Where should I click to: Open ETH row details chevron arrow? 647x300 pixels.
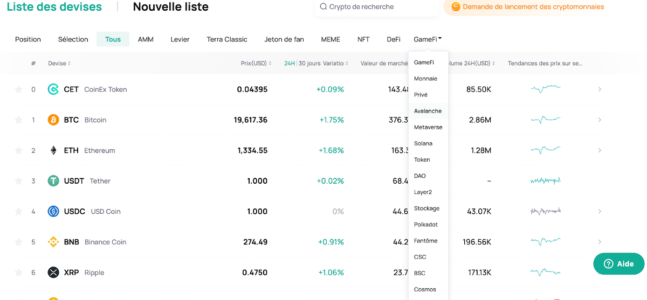coord(600,150)
